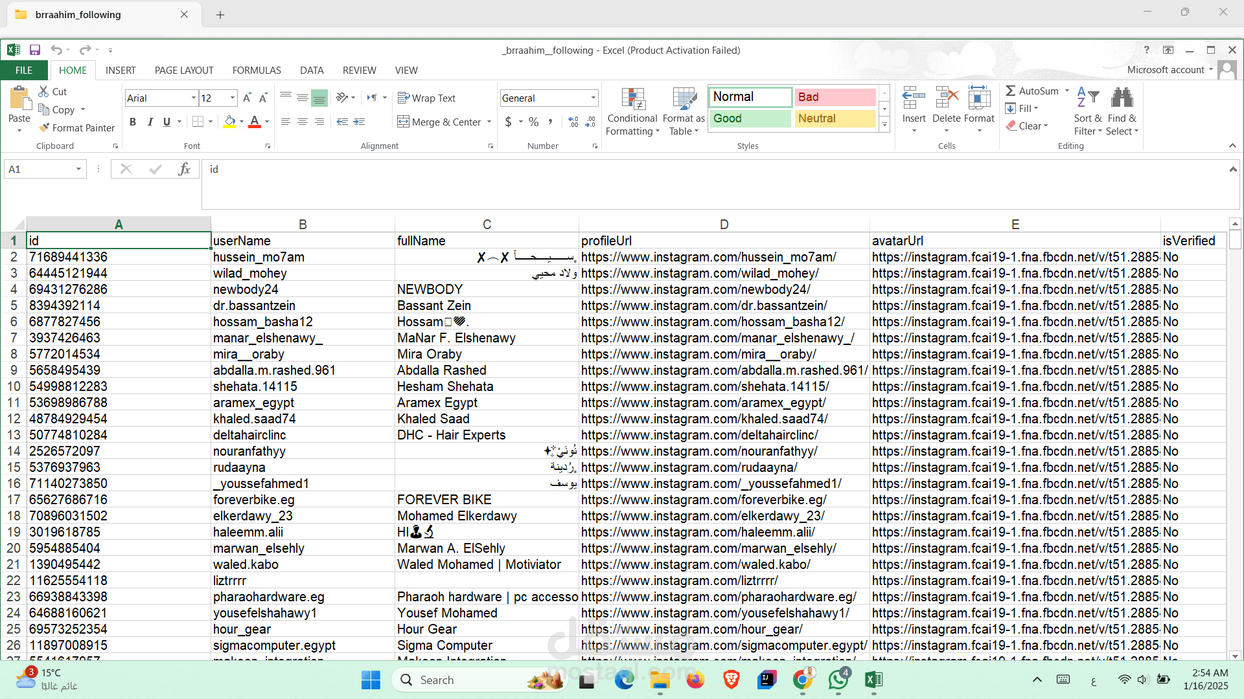The height and width of the screenshot is (699, 1244).
Task: Toggle Wrap Text for selected cell
Action: pos(426,98)
